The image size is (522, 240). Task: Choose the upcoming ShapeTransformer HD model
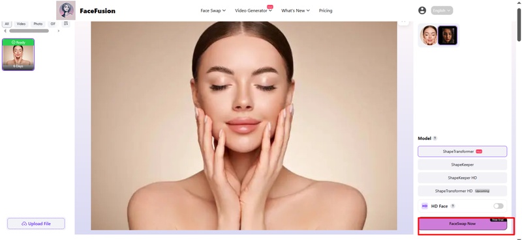(x=463, y=191)
